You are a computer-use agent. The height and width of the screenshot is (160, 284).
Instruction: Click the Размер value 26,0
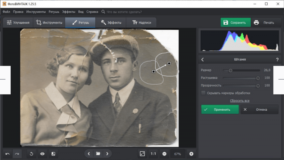(267, 70)
